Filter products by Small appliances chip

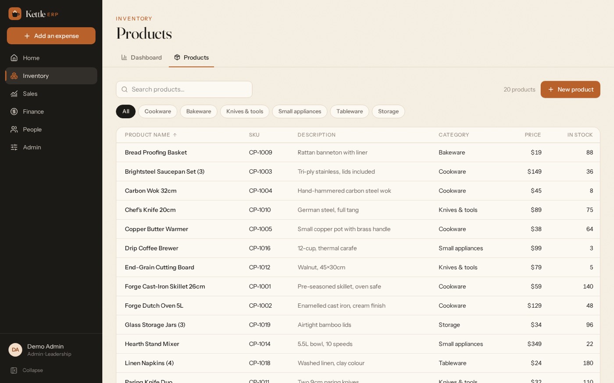pos(300,111)
